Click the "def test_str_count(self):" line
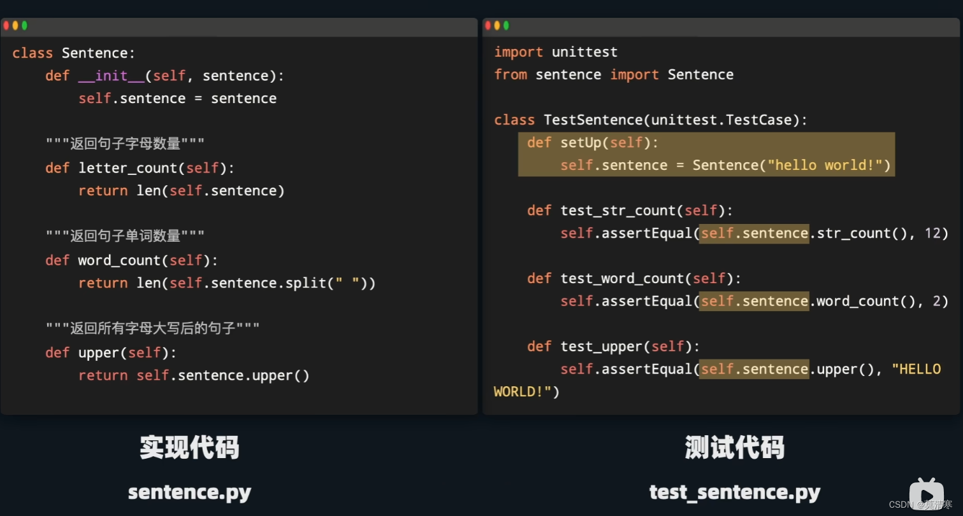Viewport: 963px width, 516px height. 630,211
